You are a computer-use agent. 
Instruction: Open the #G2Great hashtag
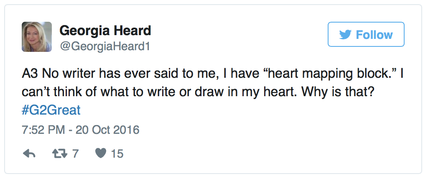[x=51, y=110]
